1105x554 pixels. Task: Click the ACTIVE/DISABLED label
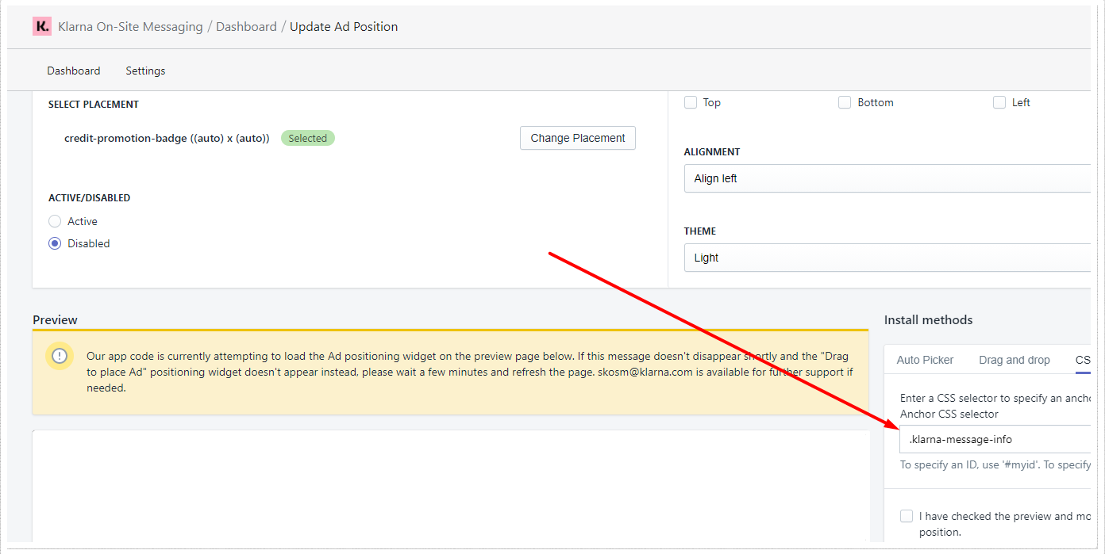(x=89, y=197)
